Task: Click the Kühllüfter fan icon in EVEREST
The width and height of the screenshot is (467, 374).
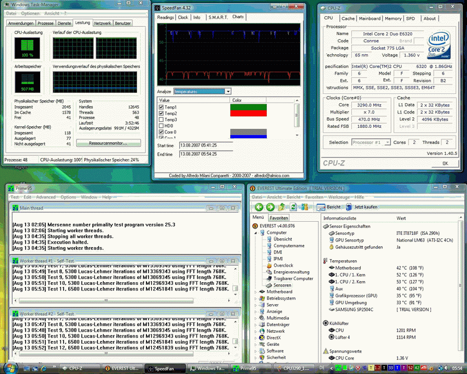Action: point(326,323)
